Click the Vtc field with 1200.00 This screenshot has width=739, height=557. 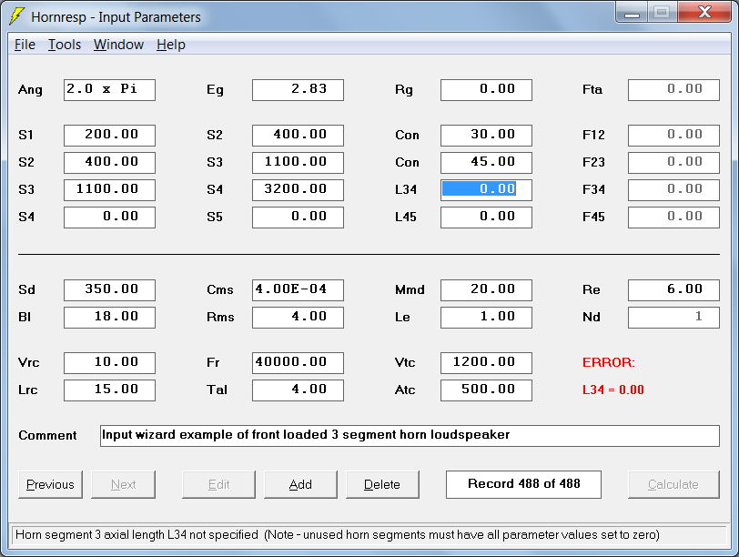coord(486,363)
